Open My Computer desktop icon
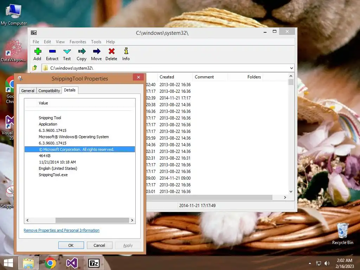 [x=14, y=14]
